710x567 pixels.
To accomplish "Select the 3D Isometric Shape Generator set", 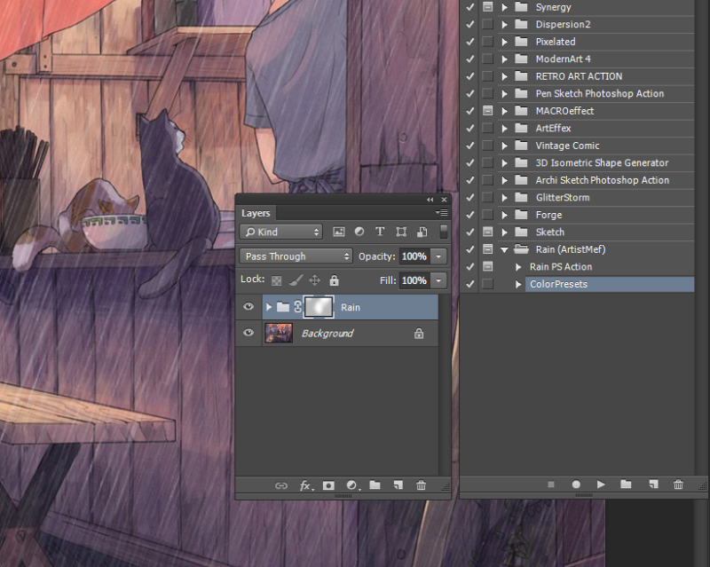I will tap(603, 162).
